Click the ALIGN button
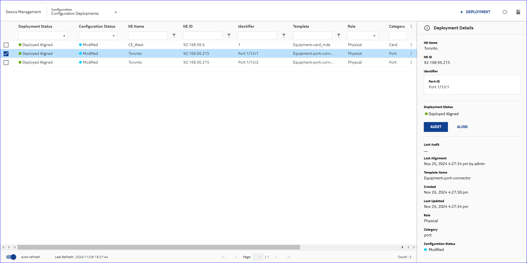This screenshot has width=527, height=263. point(462,127)
